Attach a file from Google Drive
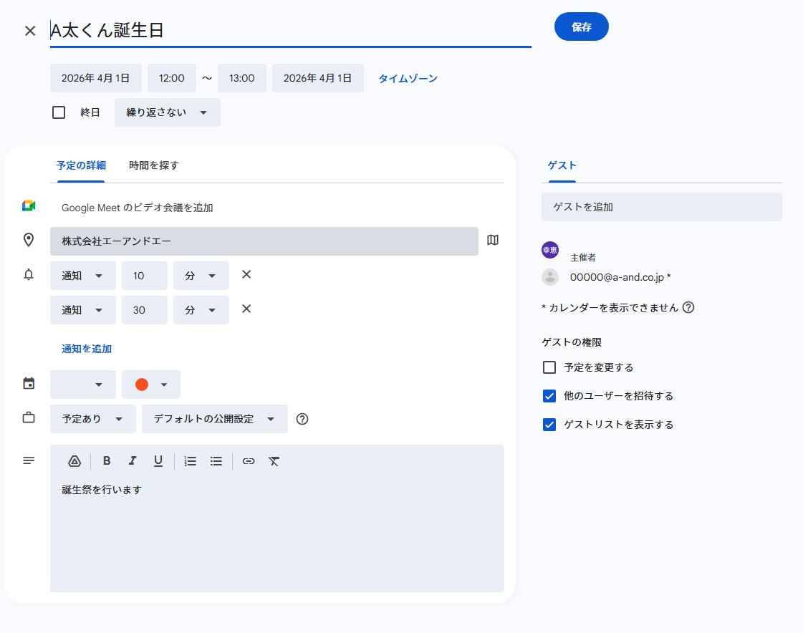The width and height of the screenshot is (803, 633). (x=74, y=460)
